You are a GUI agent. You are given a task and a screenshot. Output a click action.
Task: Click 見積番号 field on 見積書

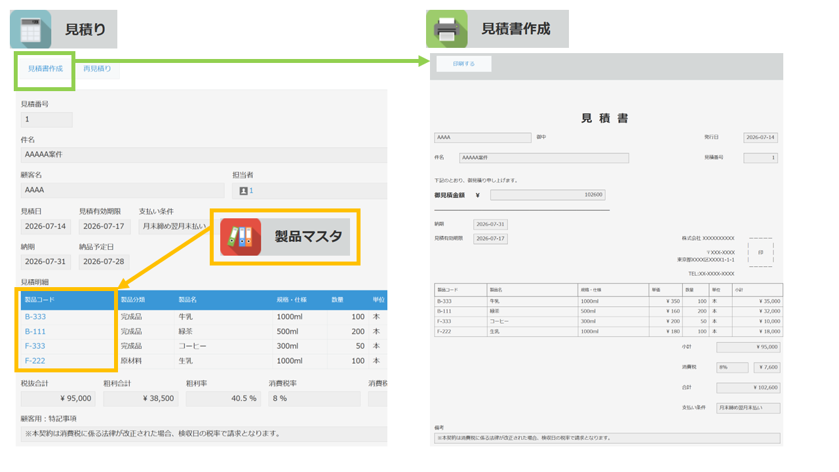coord(761,158)
